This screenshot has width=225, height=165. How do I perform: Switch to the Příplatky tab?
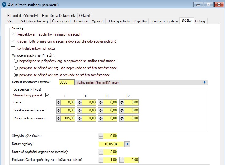(x=140, y=21)
